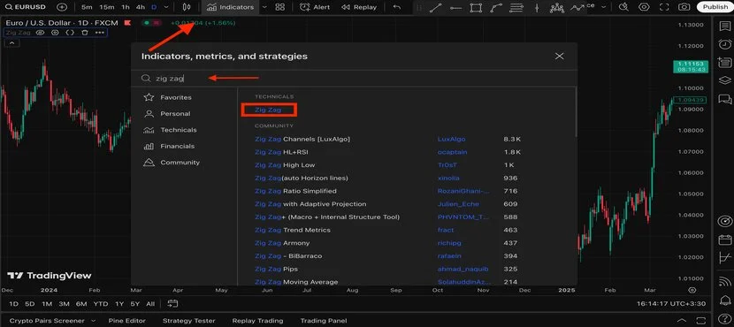The height and width of the screenshot is (327, 734).
Task: Click the Publish button
Action: pyautogui.click(x=715, y=7)
